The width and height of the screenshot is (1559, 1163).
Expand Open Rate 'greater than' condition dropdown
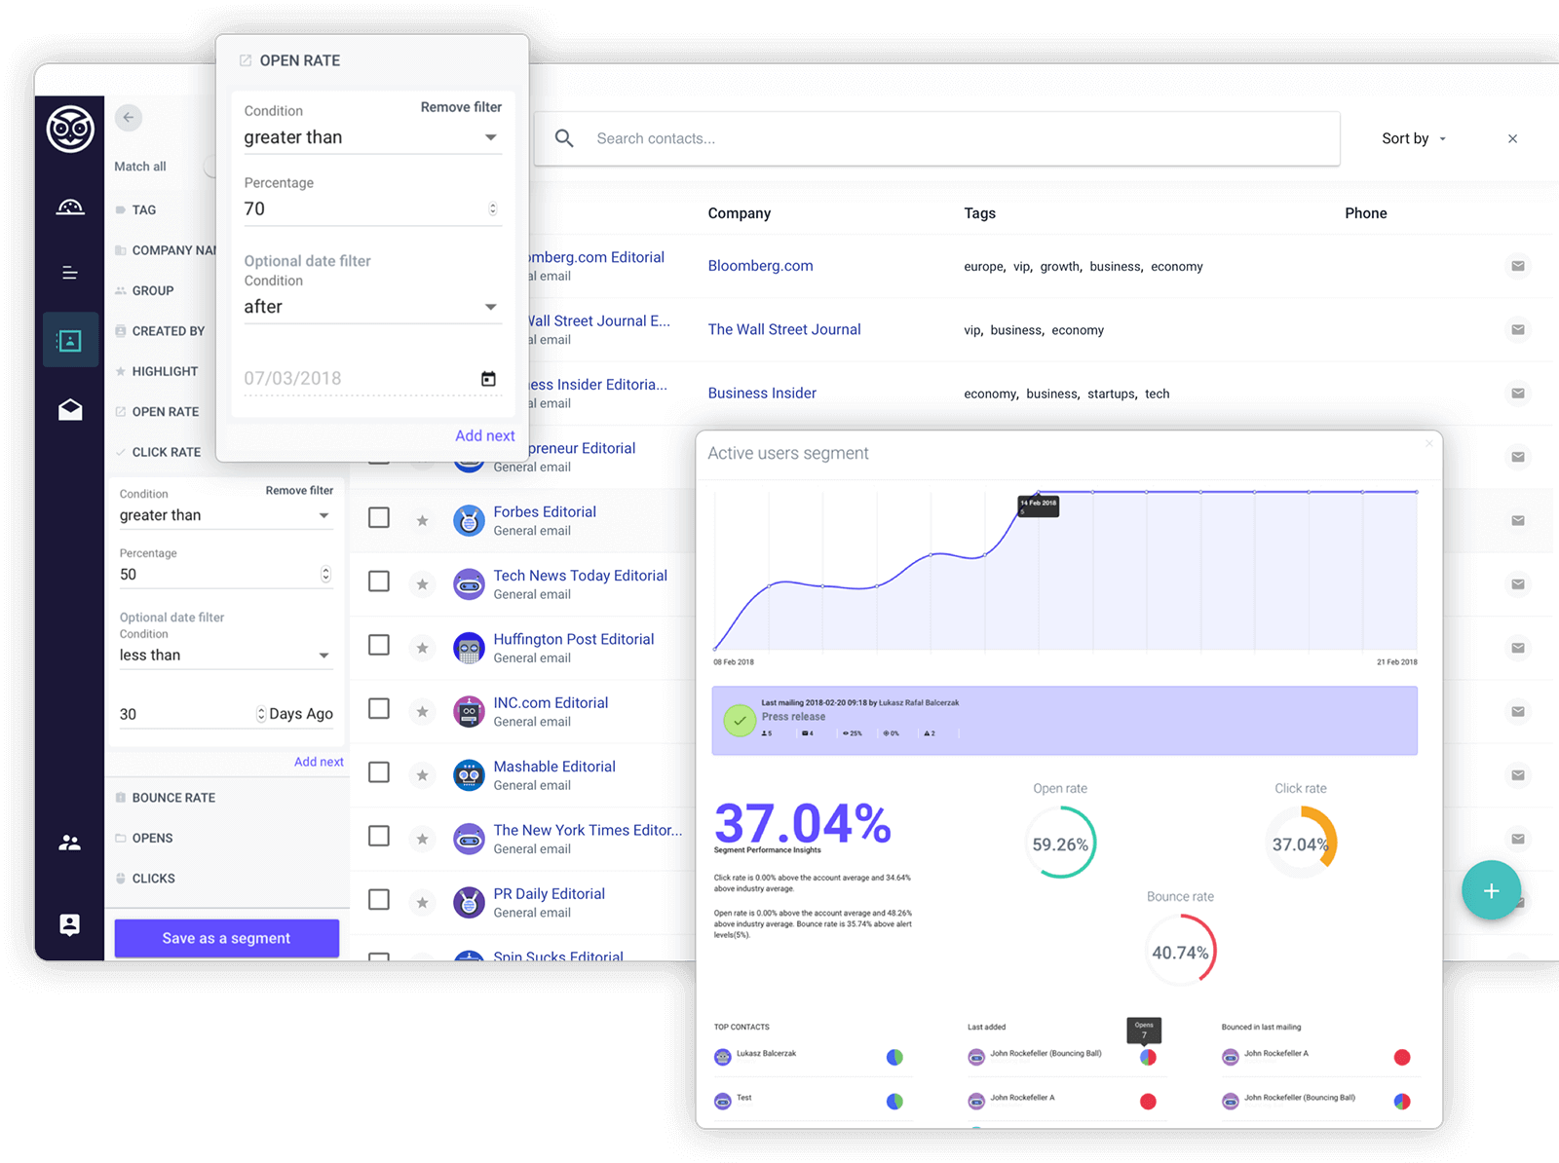coord(370,137)
